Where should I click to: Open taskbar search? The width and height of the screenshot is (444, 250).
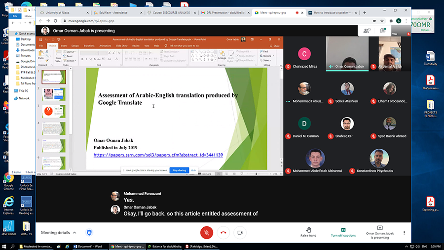tap(12, 247)
